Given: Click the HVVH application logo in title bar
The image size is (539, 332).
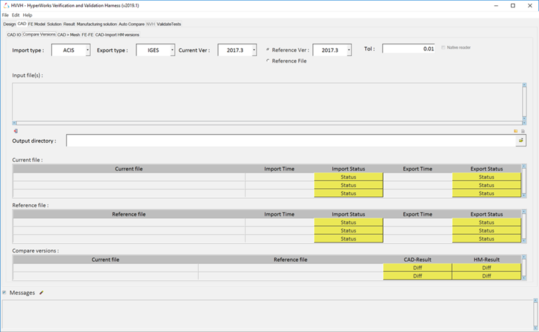Looking at the screenshot, I should [x=5, y=5].
